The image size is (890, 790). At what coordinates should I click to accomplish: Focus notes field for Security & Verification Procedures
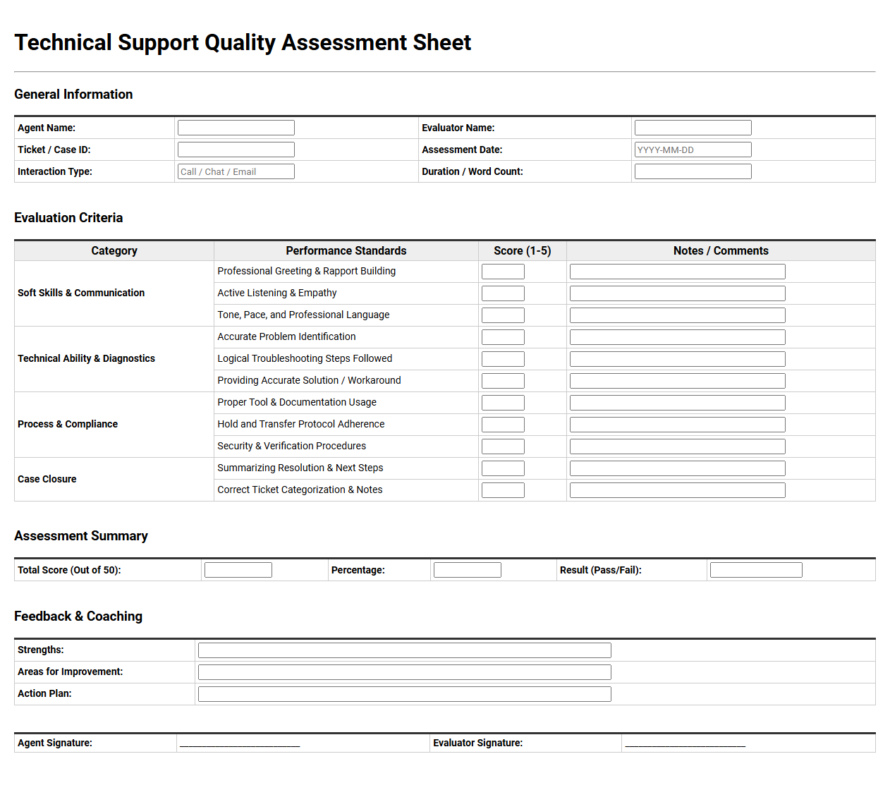point(678,446)
